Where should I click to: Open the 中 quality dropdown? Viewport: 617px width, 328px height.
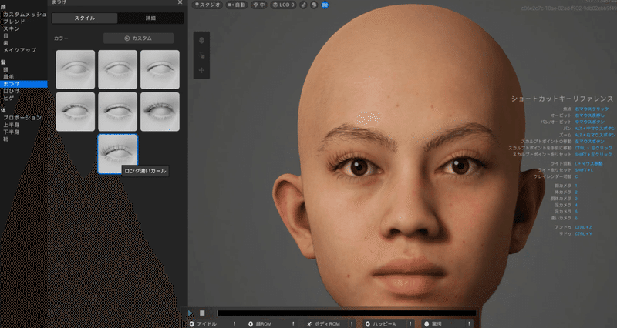(x=259, y=5)
